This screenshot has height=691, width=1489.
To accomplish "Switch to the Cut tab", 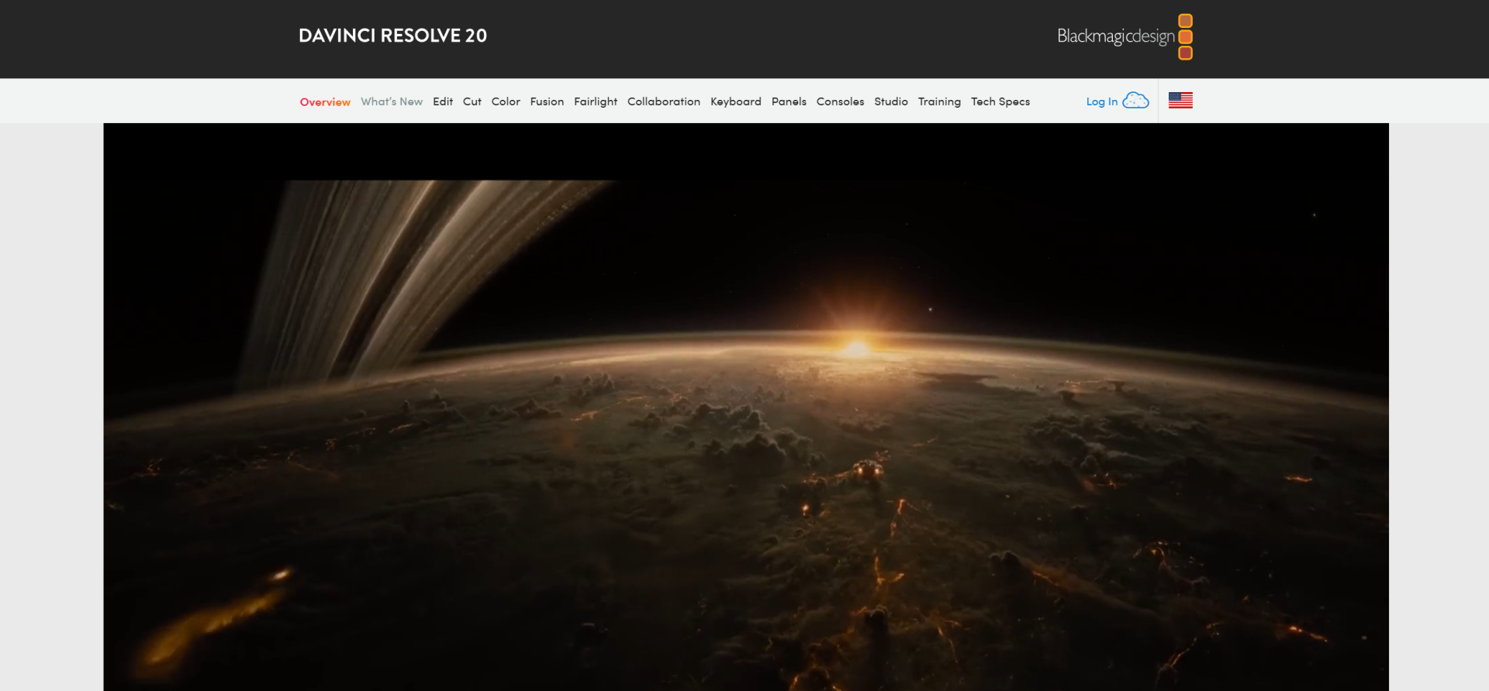I will click(x=472, y=101).
